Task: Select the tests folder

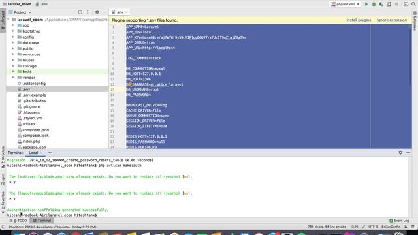Action: pyautogui.click(x=27, y=72)
